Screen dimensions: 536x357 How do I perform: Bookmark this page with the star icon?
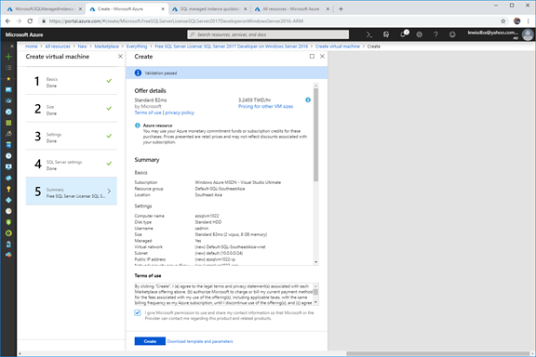[503, 21]
